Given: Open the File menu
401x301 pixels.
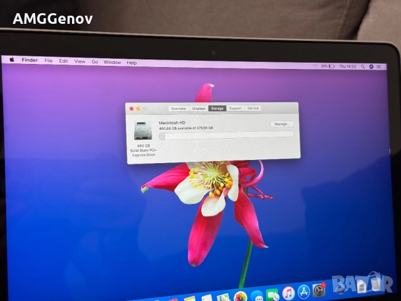Looking at the screenshot, I should click(48, 61).
